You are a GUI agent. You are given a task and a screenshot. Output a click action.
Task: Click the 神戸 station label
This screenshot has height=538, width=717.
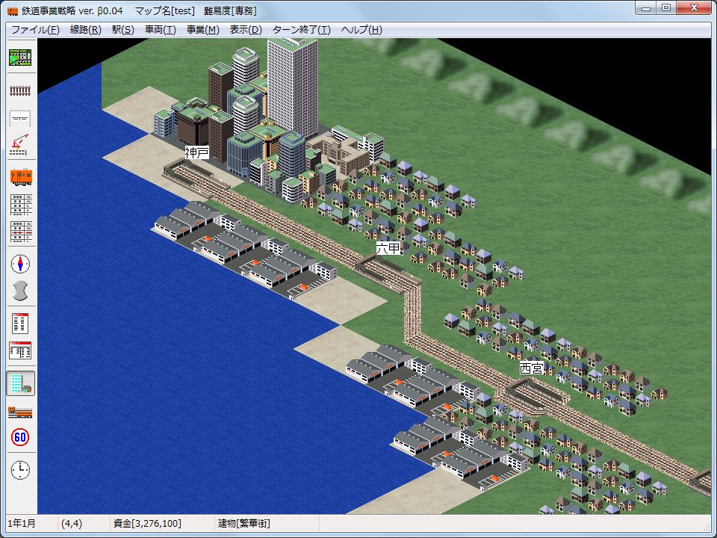(x=197, y=152)
